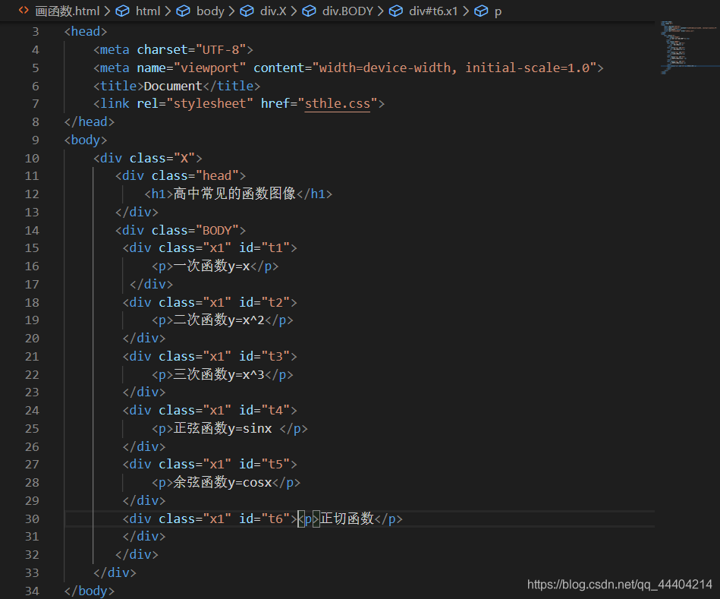Image resolution: width=720 pixels, height=599 pixels.
Task: Click the opening body tag
Action: (x=86, y=140)
